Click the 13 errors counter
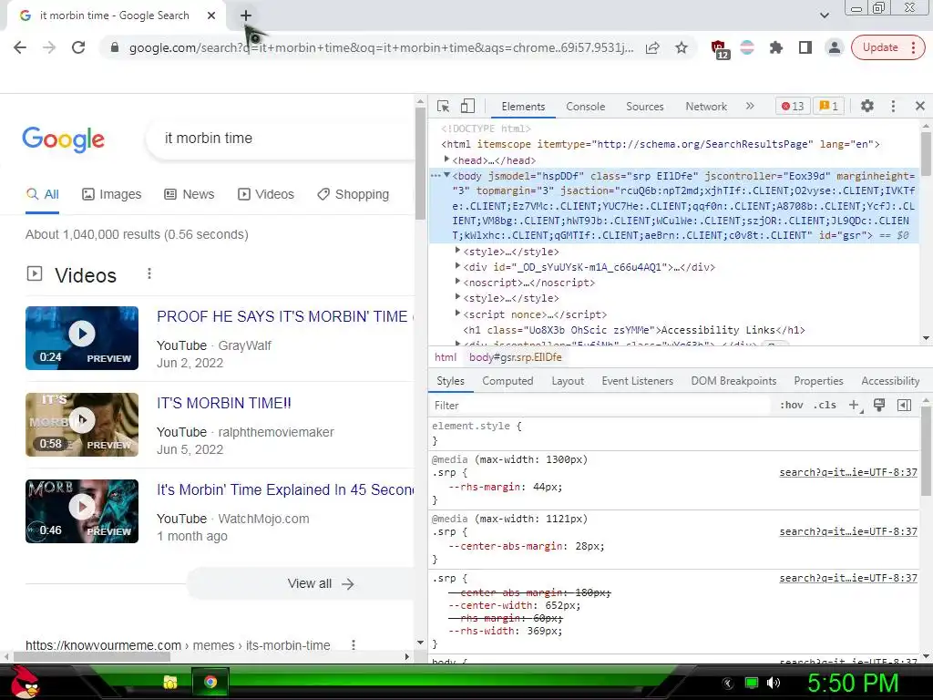Viewport: 933px width, 700px height. pos(793,107)
